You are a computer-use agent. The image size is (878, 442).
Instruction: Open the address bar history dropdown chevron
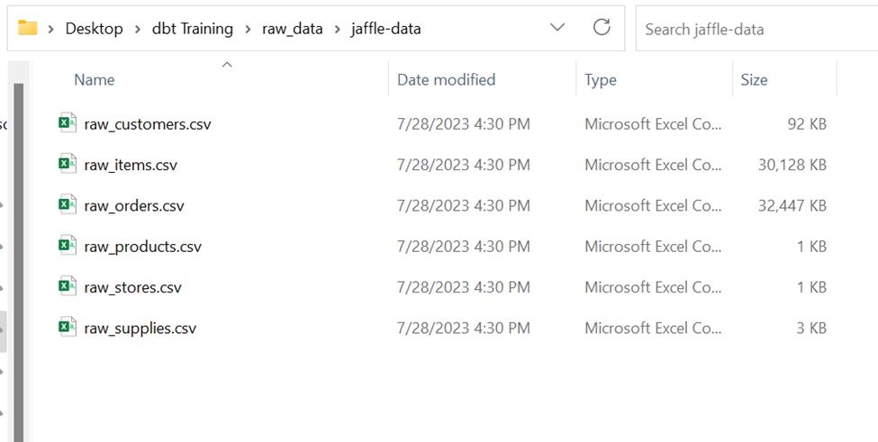[x=557, y=27]
